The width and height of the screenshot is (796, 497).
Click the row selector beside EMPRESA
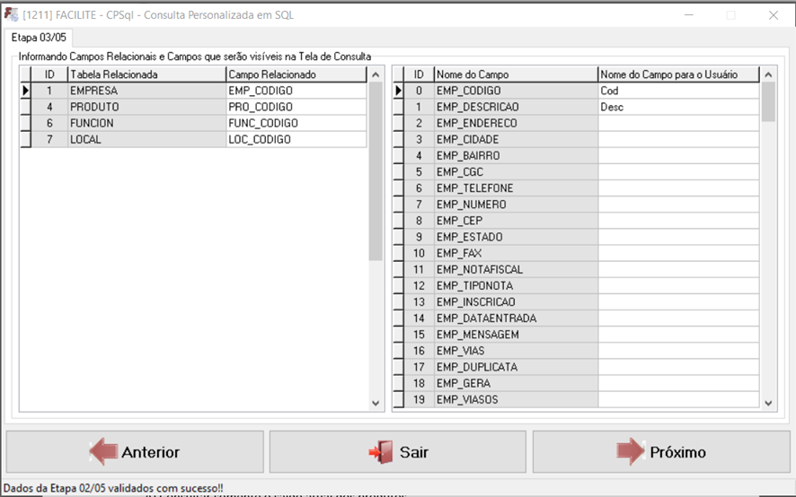[x=25, y=91]
